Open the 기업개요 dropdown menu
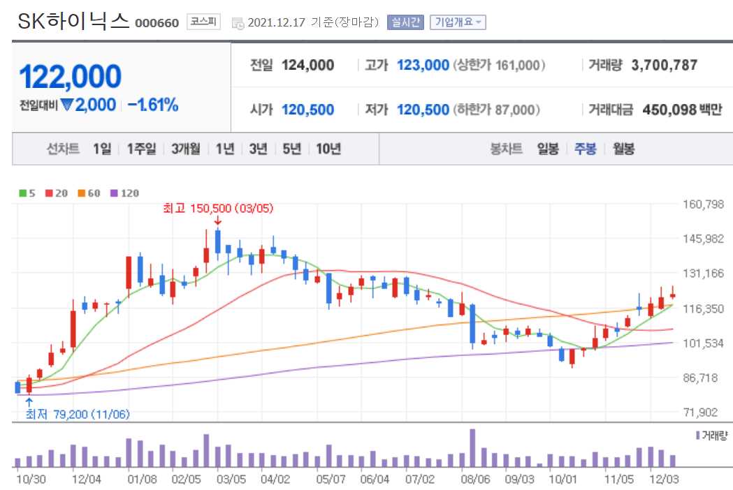 pos(457,22)
